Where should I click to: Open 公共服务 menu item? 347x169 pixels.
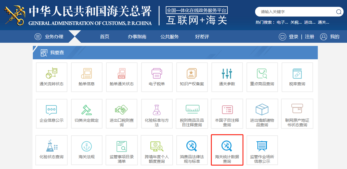(170, 36)
